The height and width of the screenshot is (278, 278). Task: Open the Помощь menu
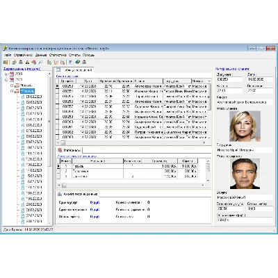point(88,55)
